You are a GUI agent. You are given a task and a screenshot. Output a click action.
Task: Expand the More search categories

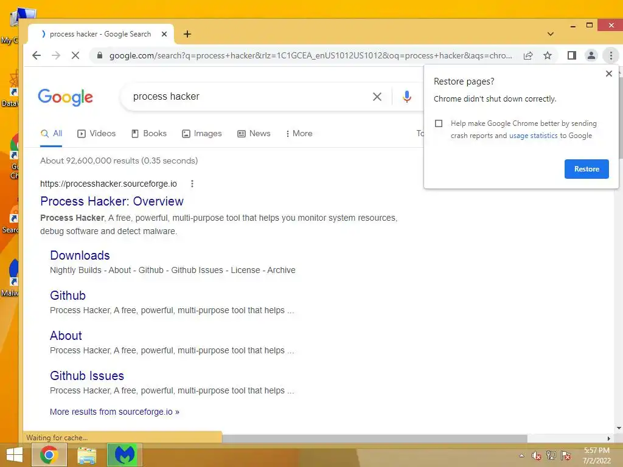(x=299, y=134)
